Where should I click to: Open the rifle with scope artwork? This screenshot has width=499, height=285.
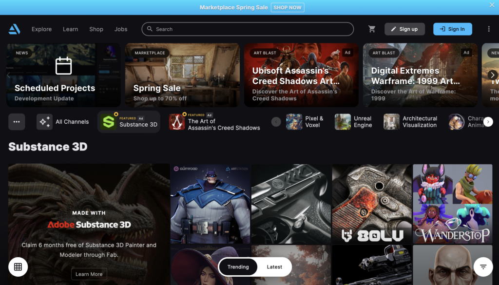tap(372, 265)
